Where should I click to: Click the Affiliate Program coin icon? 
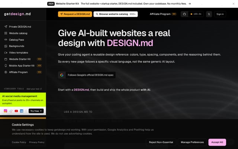coord(6,72)
